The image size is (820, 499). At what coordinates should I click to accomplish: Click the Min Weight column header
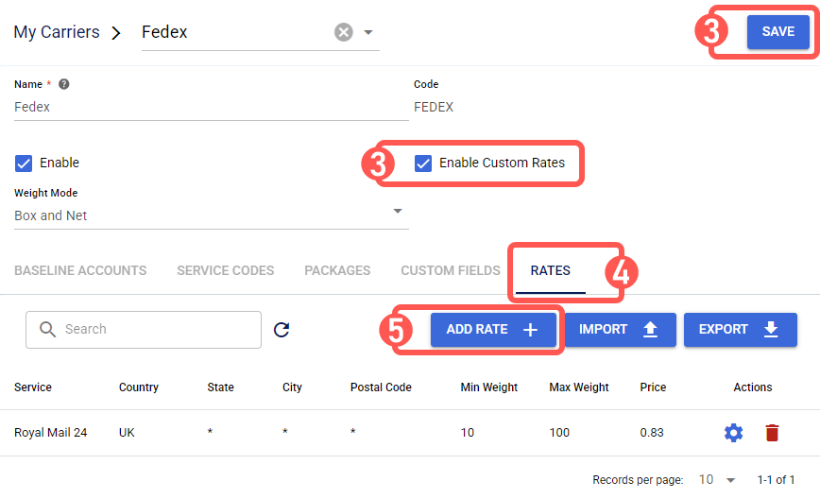point(489,387)
